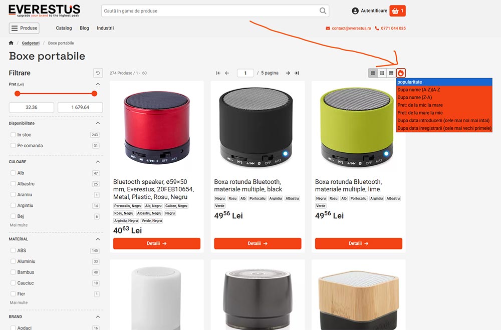This screenshot has height=330, width=501.
Task: Collapse the CULOARE filter section
Action: (98, 162)
